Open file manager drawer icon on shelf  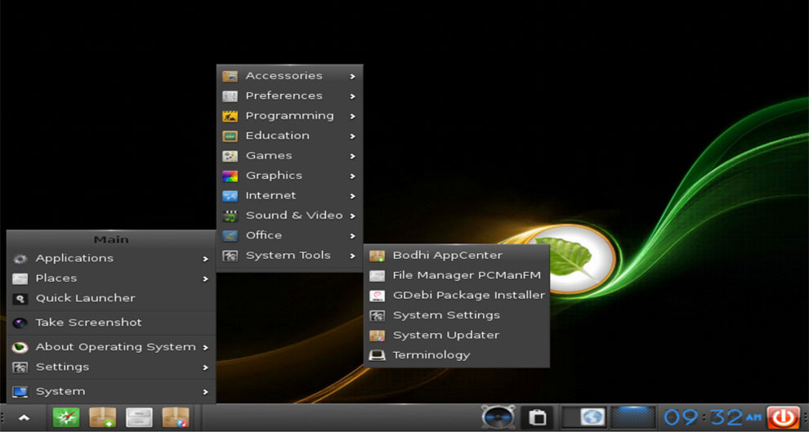coord(139,417)
